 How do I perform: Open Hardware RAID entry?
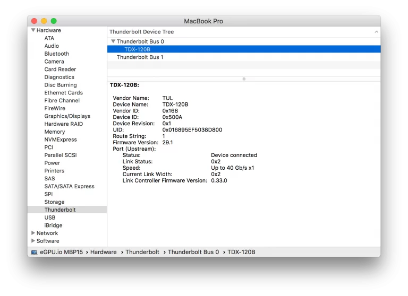pyautogui.click(x=64, y=124)
